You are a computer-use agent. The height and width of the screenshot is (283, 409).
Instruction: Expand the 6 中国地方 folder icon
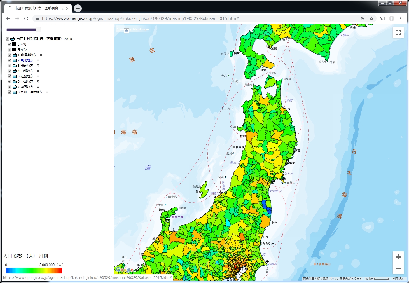click(15, 81)
